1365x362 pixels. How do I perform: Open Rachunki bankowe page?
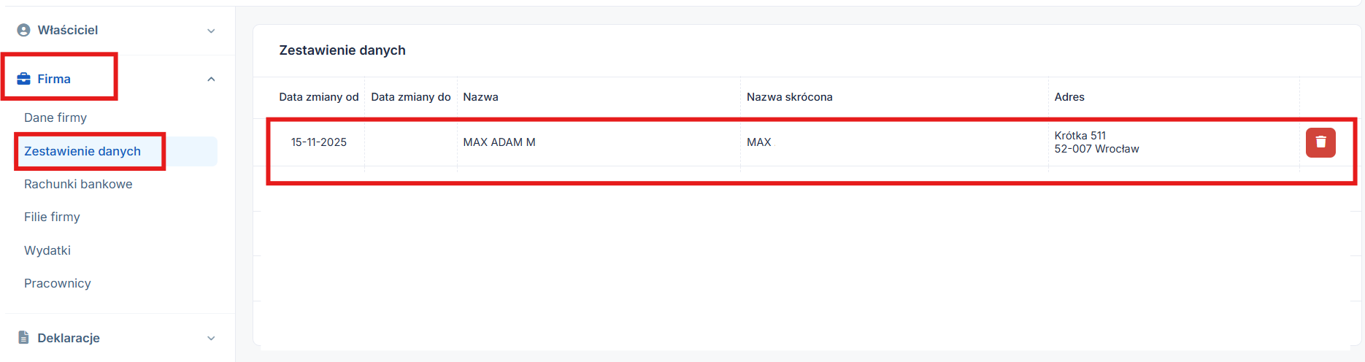[x=78, y=184]
